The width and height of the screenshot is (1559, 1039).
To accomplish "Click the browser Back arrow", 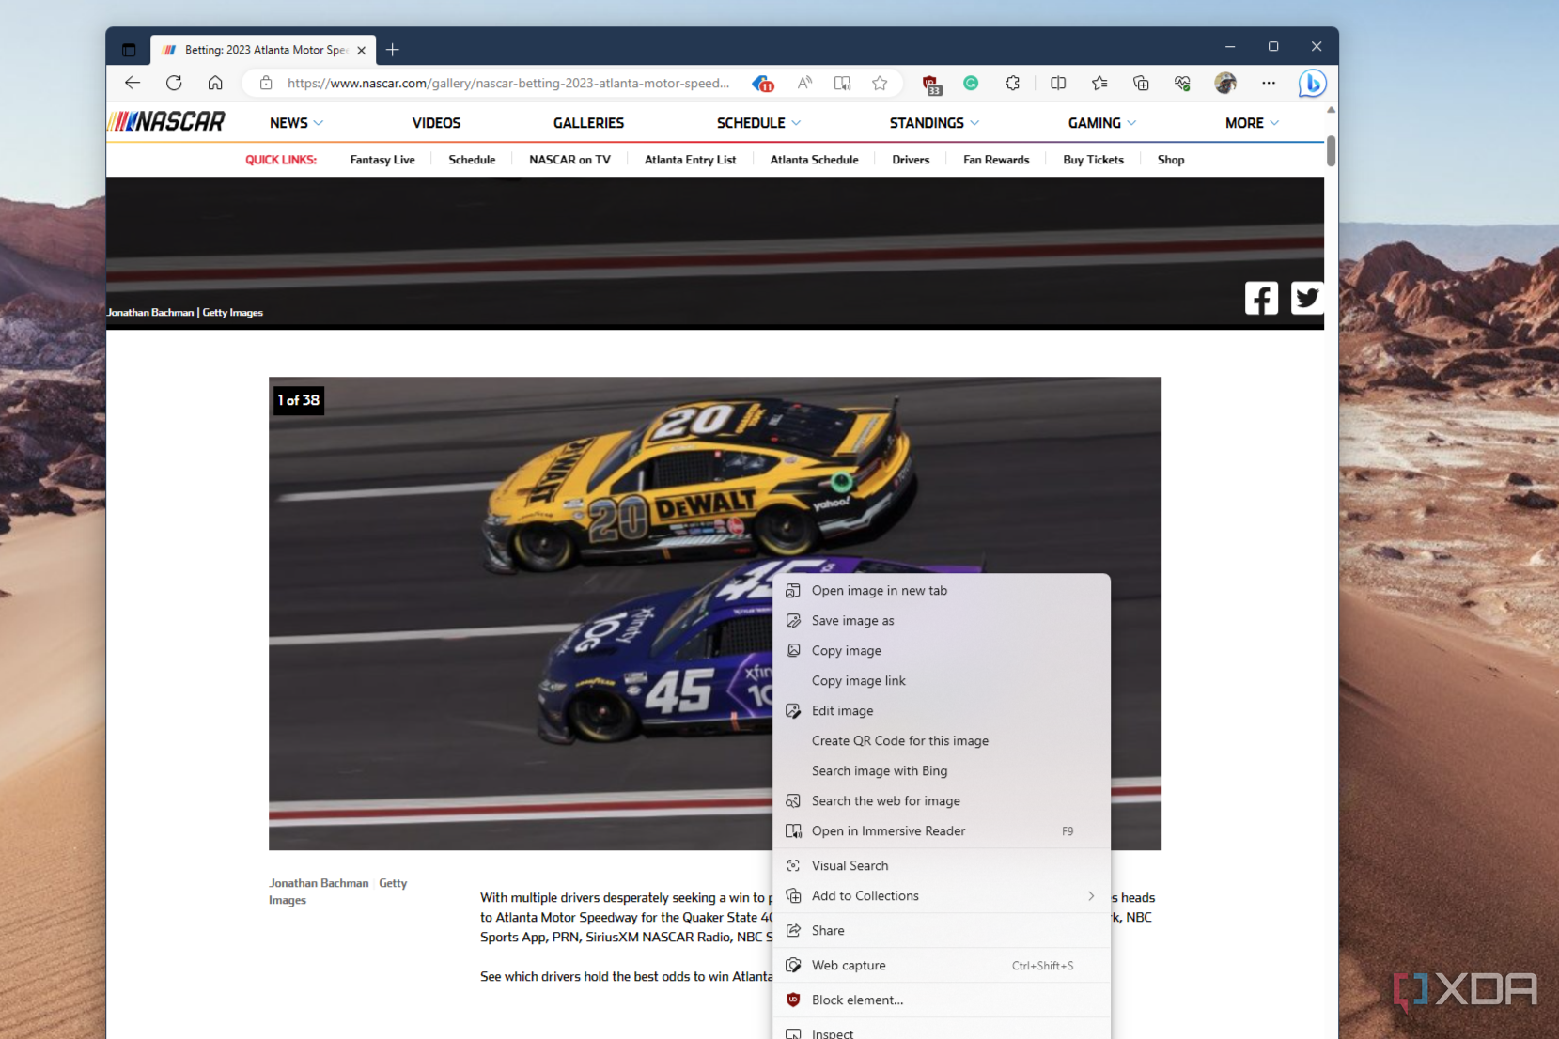I will click(133, 83).
